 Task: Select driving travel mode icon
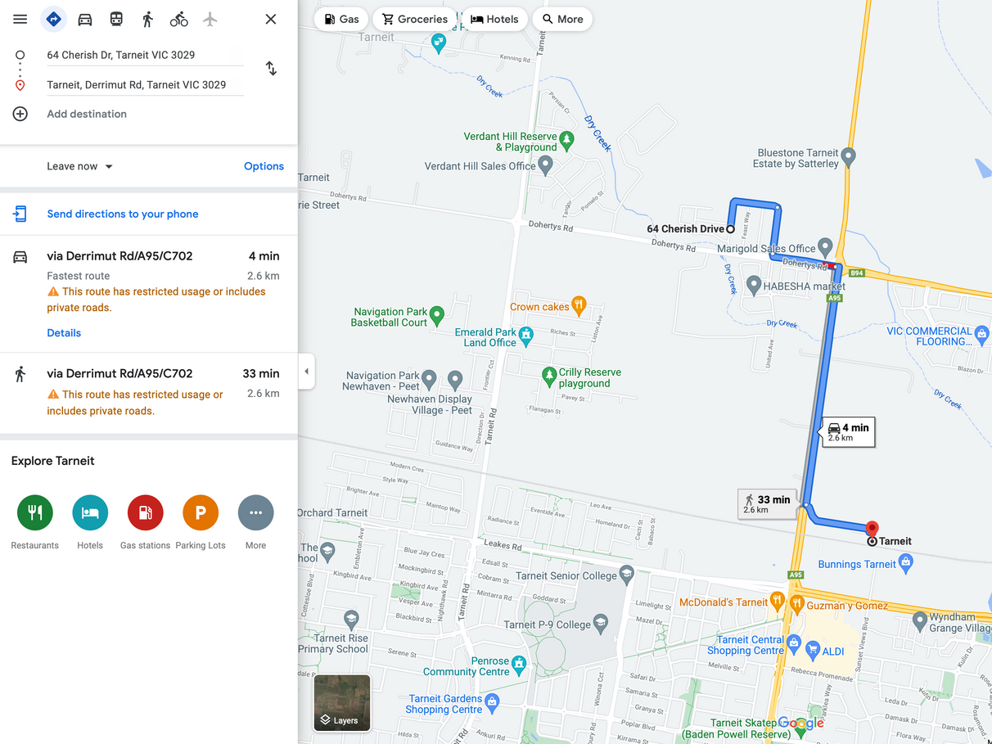tap(85, 19)
